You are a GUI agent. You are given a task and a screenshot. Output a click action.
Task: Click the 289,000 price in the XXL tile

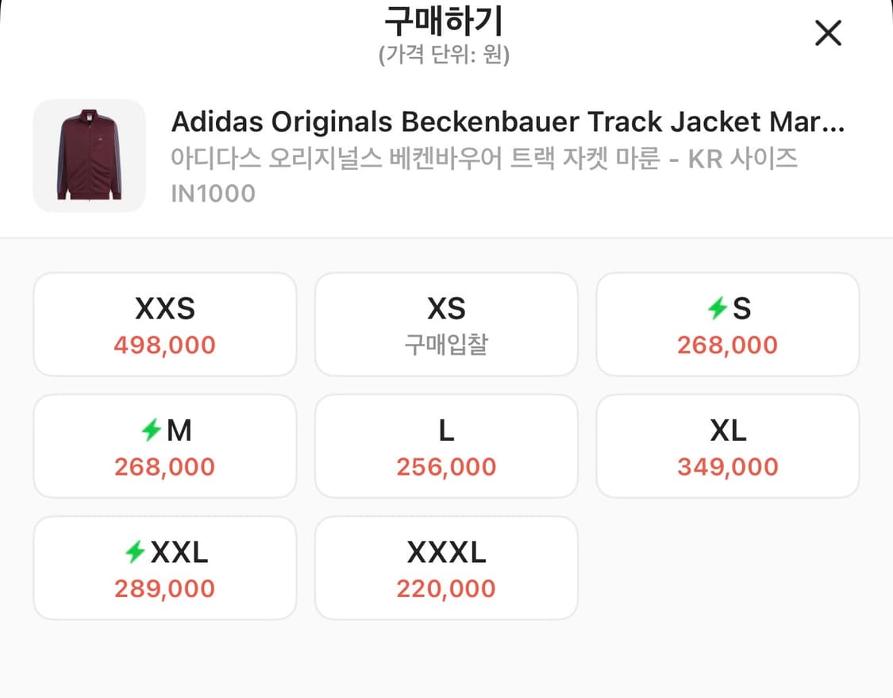(x=164, y=588)
